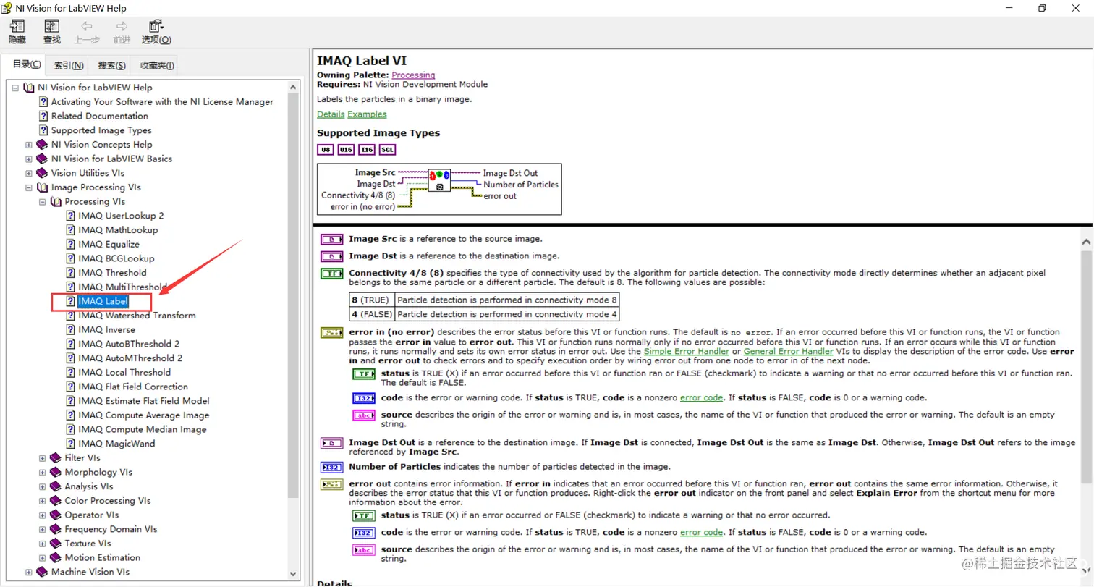The height and width of the screenshot is (587, 1094).
Task: Select the IMAQ AutoBThreshold 2 topic
Action: click(129, 344)
